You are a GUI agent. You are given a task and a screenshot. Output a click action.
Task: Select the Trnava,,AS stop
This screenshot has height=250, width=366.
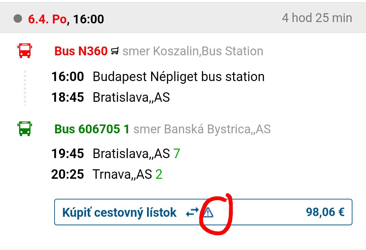point(122,174)
